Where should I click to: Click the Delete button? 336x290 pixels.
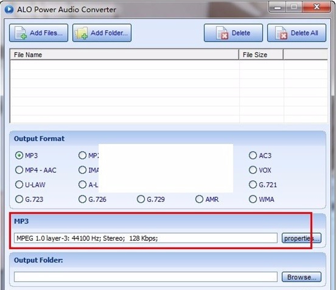click(x=234, y=33)
